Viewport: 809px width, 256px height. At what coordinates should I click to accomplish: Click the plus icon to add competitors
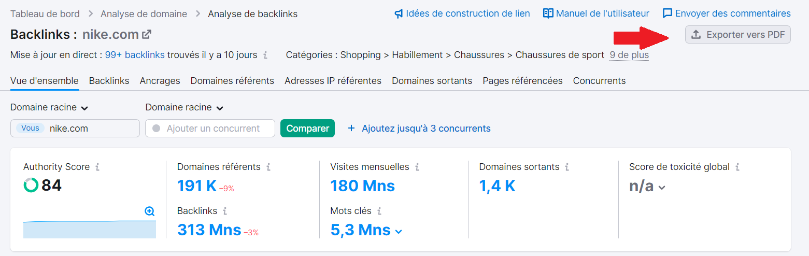click(x=351, y=128)
